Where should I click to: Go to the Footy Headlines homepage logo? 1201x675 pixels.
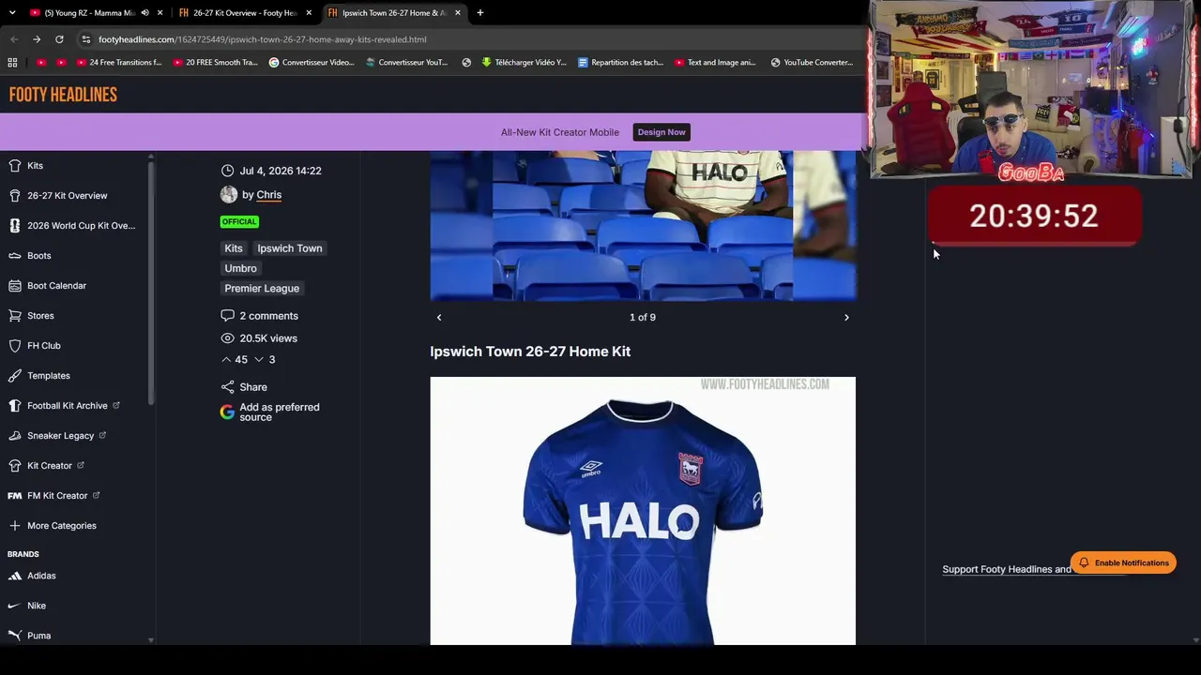63,95
